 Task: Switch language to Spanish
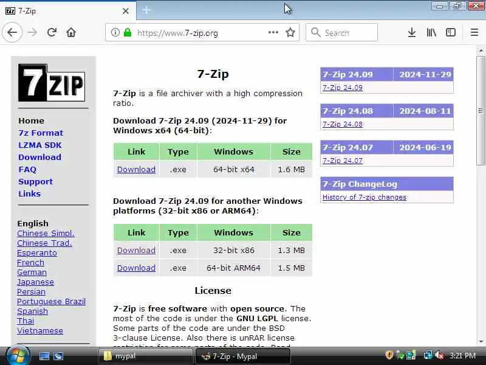pos(32,311)
